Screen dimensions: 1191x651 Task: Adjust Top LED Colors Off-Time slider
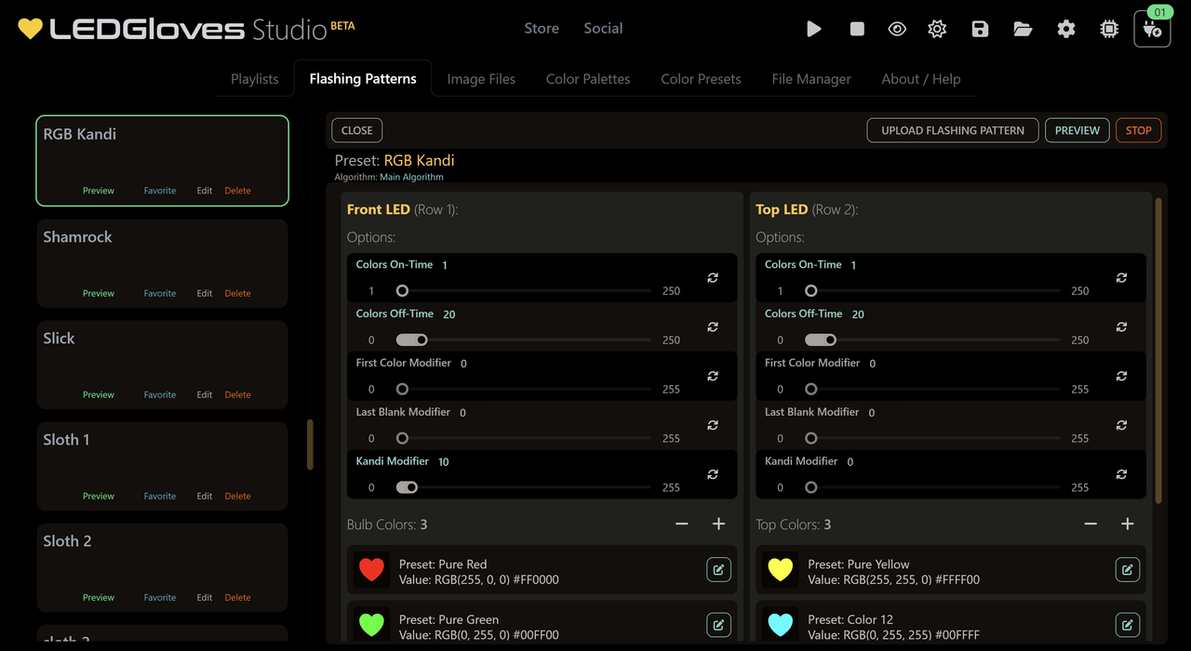pyautogui.click(x=932, y=340)
